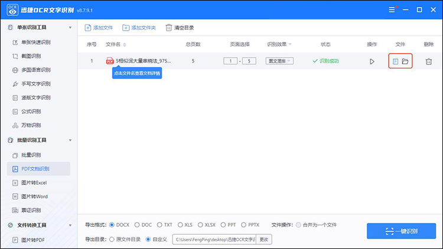This screenshot has width=443, height=249.
Task: Click PDF文档识别 icon in sidebar
Action: (15, 169)
